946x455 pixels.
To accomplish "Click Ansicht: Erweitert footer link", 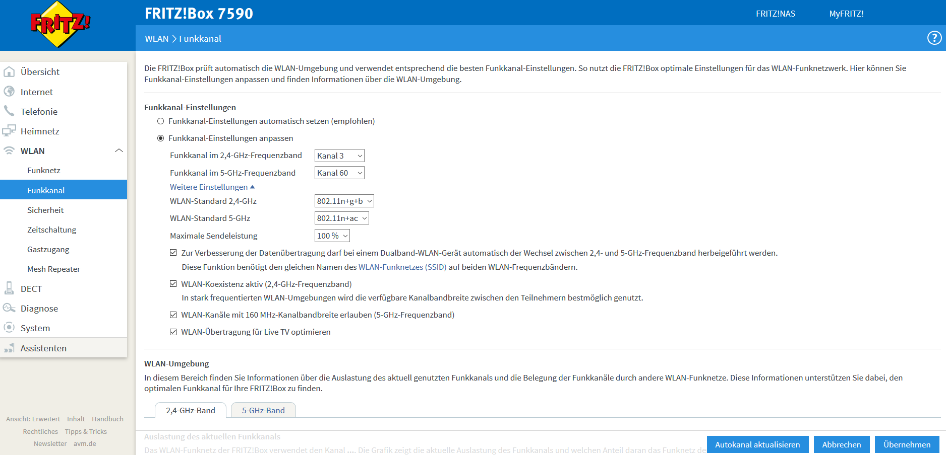I will click(x=33, y=419).
